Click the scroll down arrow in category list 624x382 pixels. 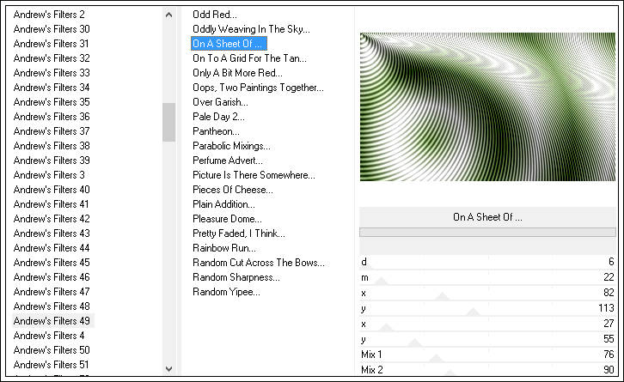point(168,368)
